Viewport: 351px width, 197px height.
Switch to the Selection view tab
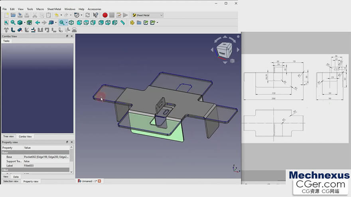pyautogui.click(x=11, y=181)
